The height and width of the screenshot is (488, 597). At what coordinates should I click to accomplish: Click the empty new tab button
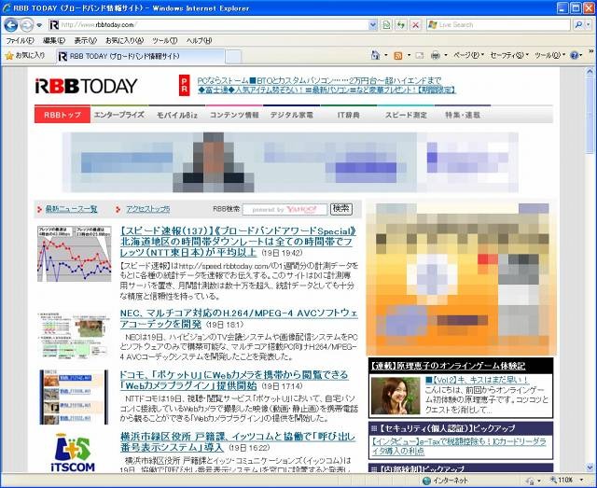coord(233,57)
